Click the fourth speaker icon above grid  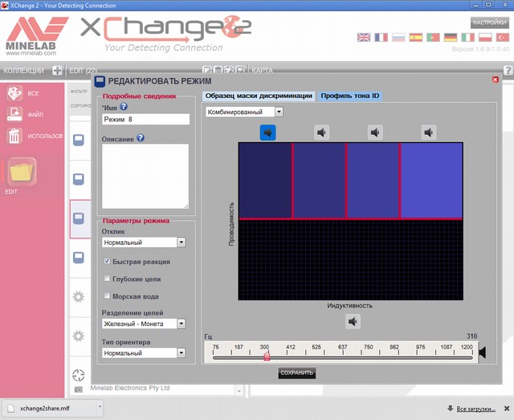coord(429,133)
